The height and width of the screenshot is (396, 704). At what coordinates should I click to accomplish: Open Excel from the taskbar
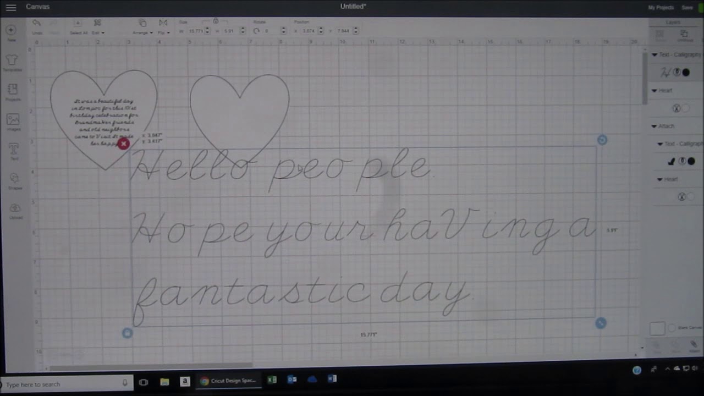click(272, 380)
